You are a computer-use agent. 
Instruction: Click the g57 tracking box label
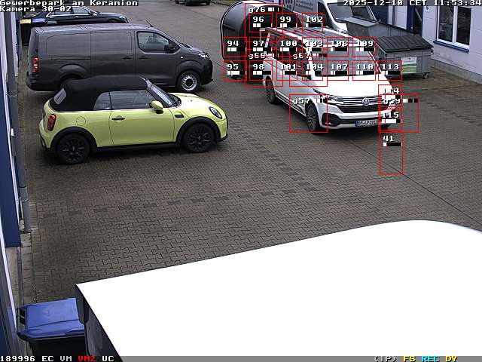tap(300, 101)
